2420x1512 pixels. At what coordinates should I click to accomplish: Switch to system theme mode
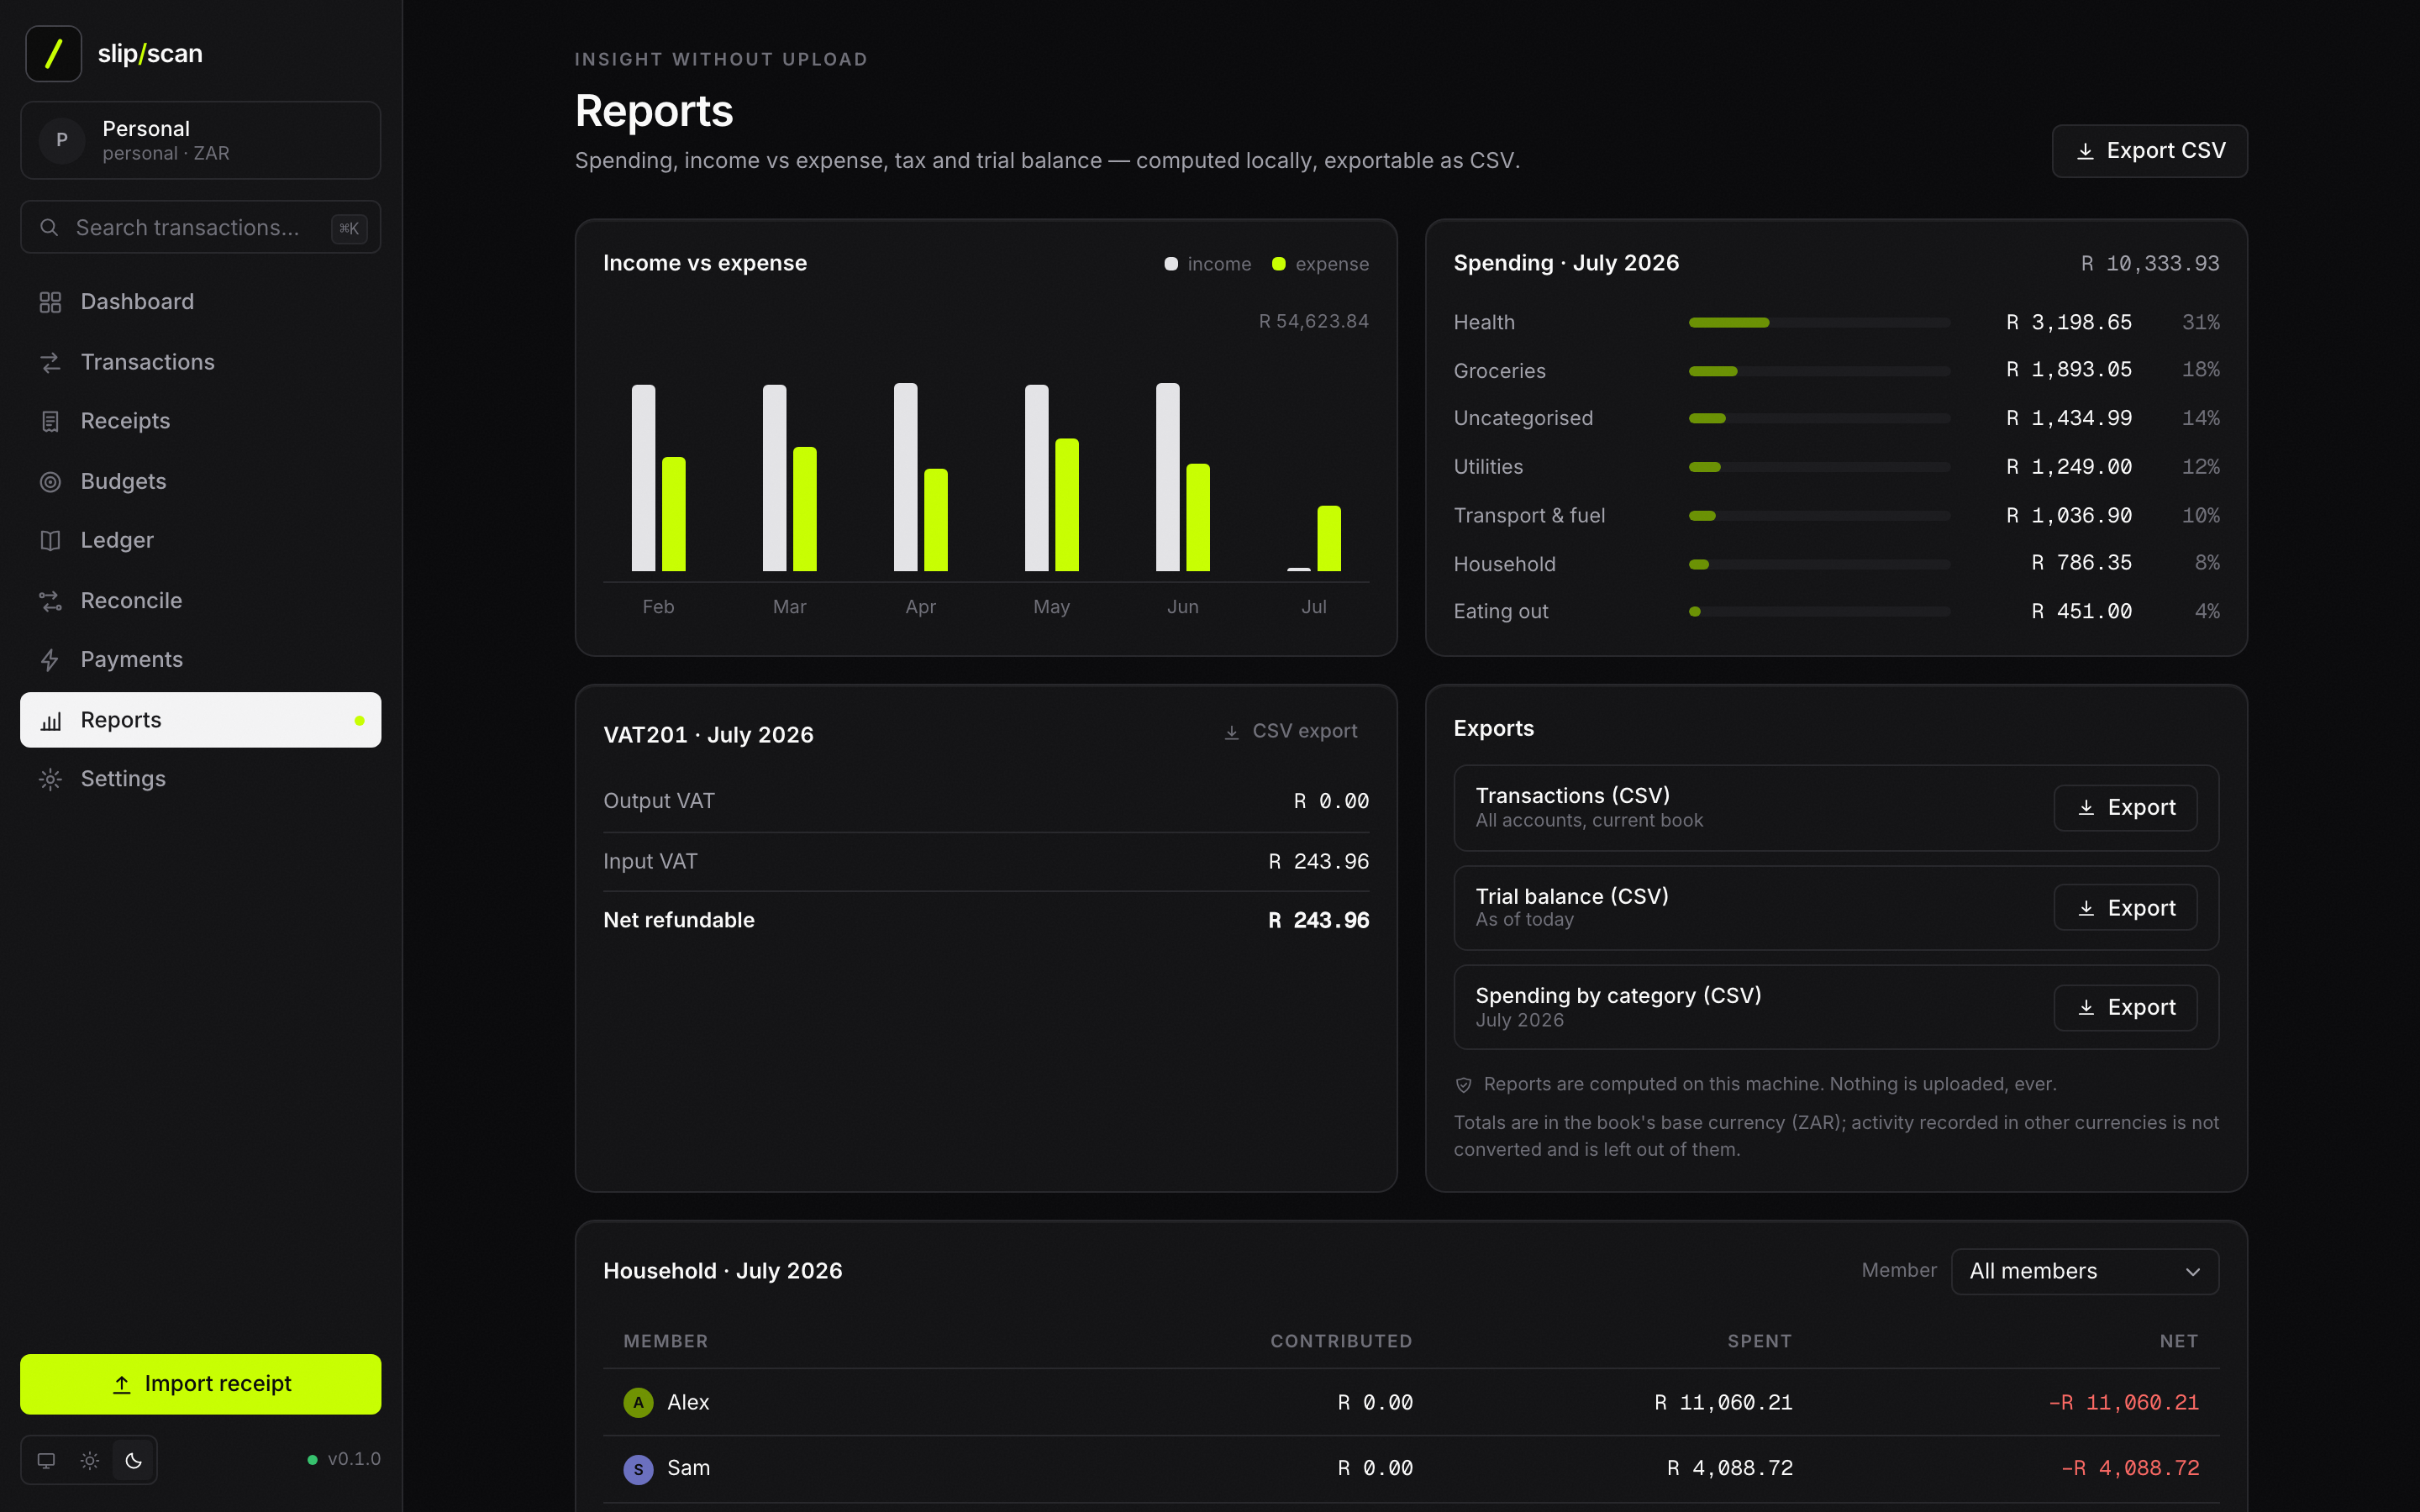46,1460
